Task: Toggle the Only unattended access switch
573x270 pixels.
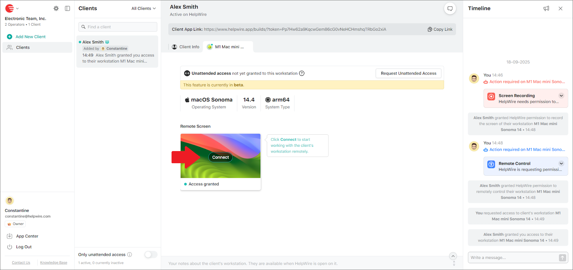Action: [151, 255]
